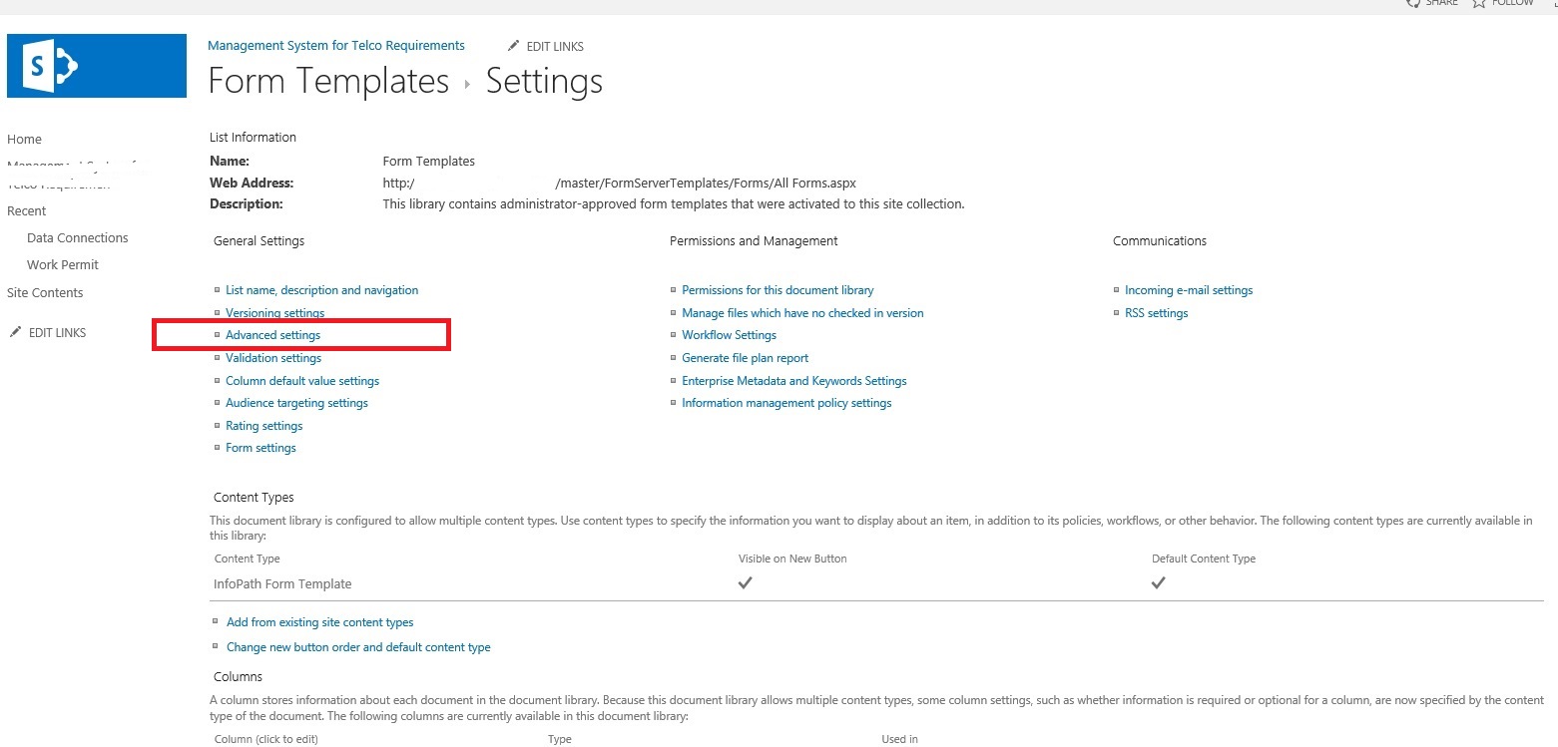Toggle Visible on New Button checkmark for InfoPath Form Template
The image size is (1558, 747).
pyautogui.click(x=745, y=582)
